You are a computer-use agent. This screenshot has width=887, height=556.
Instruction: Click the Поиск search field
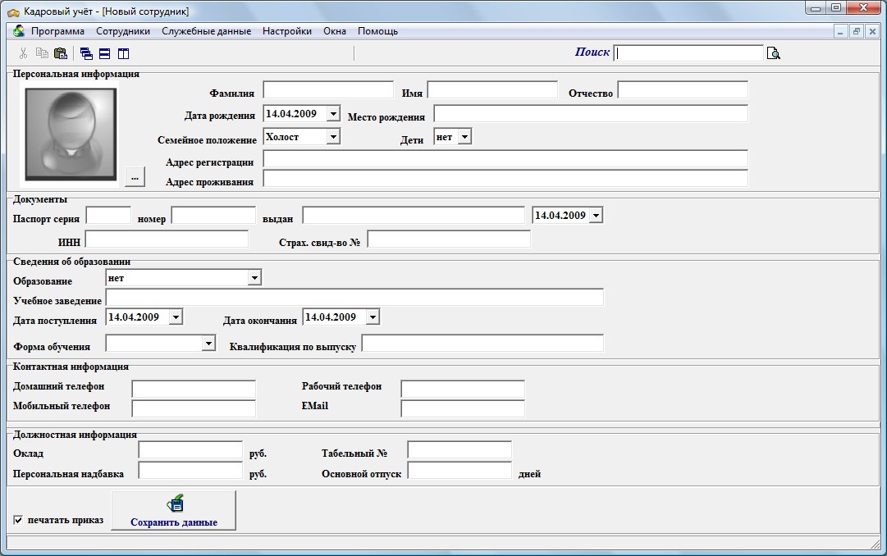click(688, 53)
